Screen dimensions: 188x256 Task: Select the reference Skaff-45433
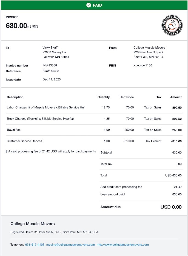51,71
